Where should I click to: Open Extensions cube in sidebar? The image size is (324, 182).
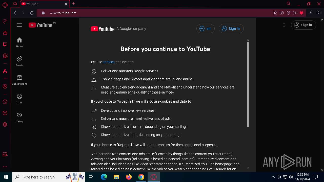click(x=5, y=113)
